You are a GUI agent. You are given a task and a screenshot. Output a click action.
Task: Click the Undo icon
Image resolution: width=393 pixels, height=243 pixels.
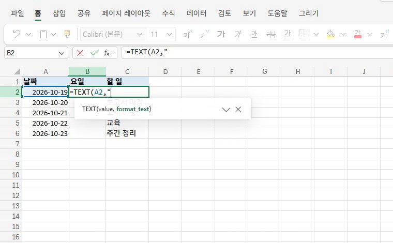(x=17, y=34)
